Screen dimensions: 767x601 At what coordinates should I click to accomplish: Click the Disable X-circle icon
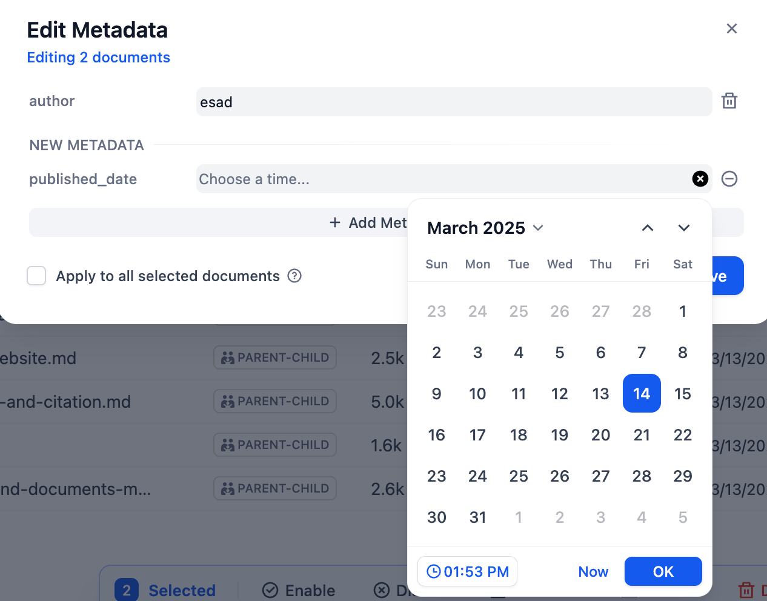coord(382,590)
